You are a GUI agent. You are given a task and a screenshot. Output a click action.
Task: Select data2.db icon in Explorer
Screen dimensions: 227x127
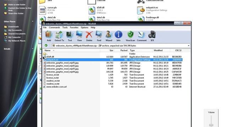tap(43, 19)
